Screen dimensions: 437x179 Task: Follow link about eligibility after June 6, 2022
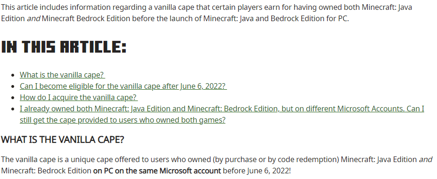coord(122,86)
